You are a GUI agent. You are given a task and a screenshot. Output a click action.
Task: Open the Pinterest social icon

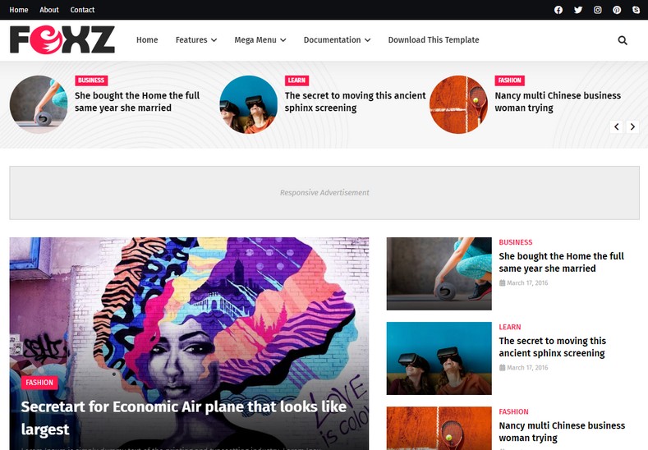pos(617,10)
